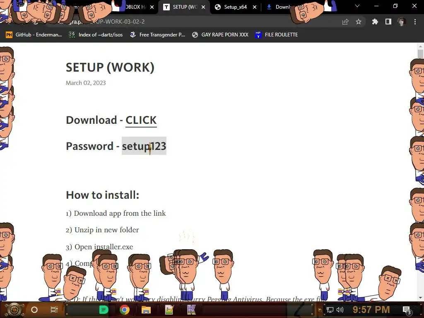Open the tab search dropdown chevron
Viewport: 424px width, 318px height.
[x=357, y=6]
